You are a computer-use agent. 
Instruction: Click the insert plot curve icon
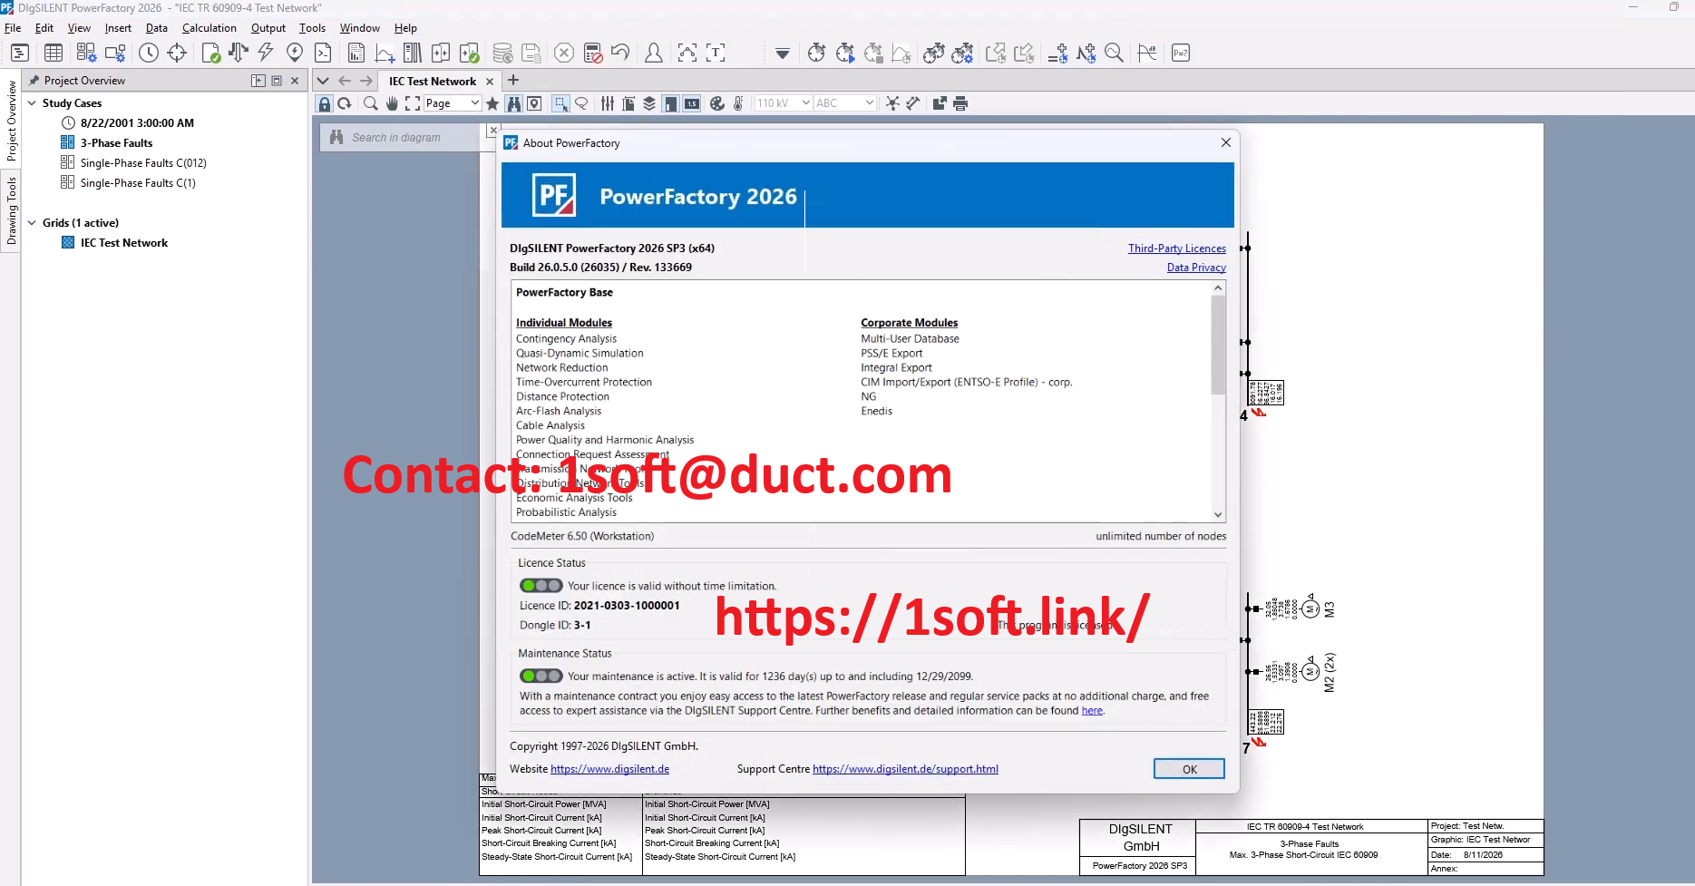385,53
